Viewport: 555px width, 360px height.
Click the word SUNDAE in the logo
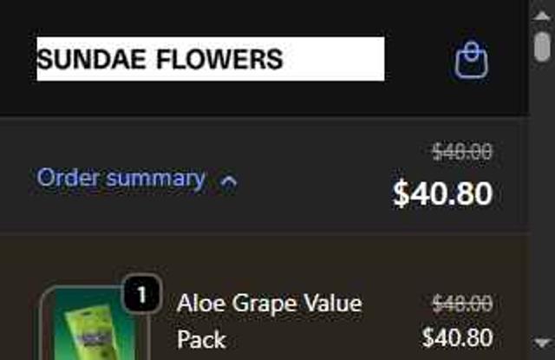(93, 59)
